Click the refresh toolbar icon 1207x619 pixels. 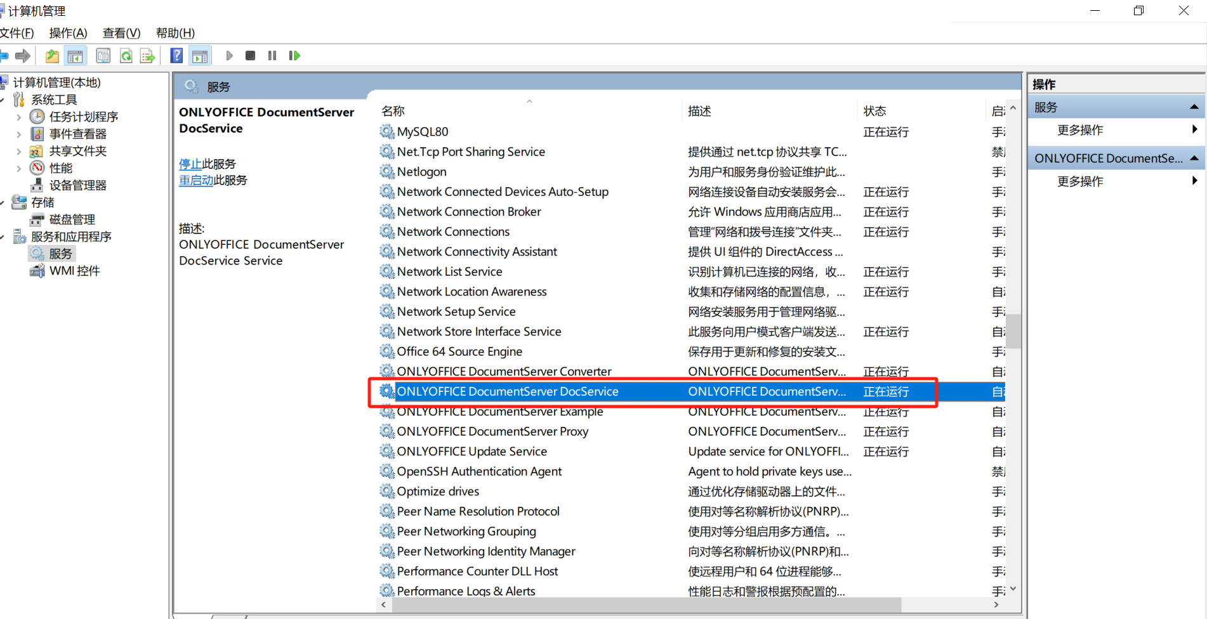pyautogui.click(x=126, y=56)
